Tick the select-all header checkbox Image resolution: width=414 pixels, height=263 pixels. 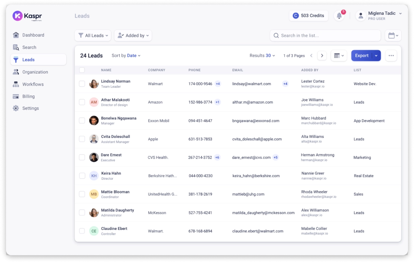point(82,70)
